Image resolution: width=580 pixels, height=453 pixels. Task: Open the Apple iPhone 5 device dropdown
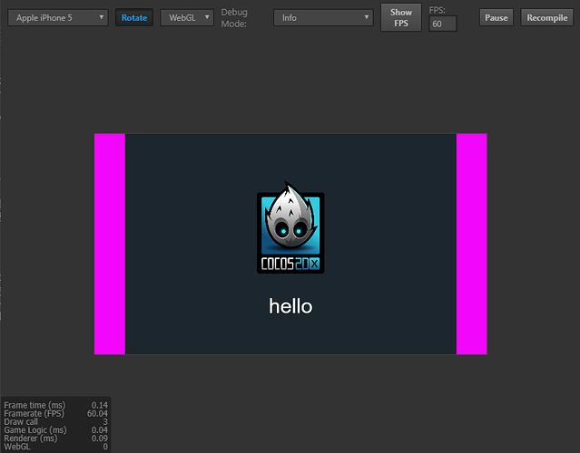click(58, 18)
